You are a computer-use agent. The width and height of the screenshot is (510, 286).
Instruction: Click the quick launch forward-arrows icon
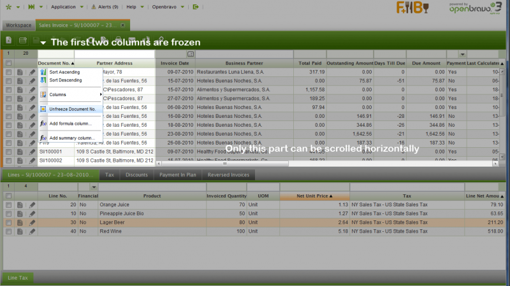32,6
